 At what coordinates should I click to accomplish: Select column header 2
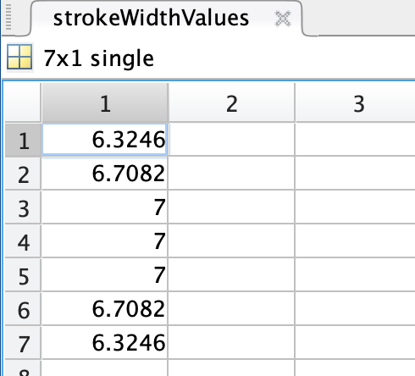coord(231,103)
